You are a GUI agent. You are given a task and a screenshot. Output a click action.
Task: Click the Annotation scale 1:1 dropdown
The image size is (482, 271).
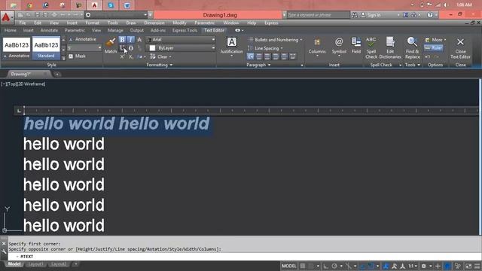pyautogui.click(x=413, y=266)
